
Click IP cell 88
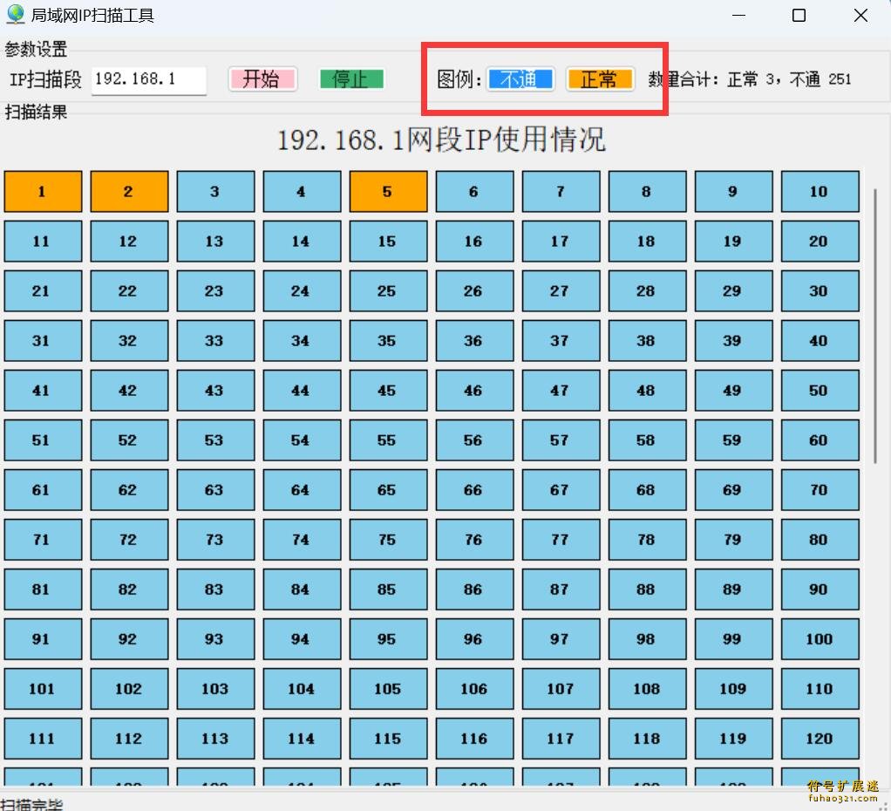(647, 590)
